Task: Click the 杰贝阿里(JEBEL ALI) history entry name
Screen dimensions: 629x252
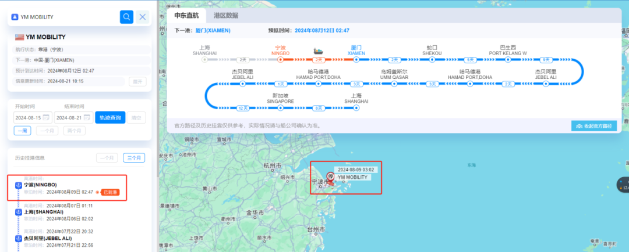Action: click(x=48, y=238)
